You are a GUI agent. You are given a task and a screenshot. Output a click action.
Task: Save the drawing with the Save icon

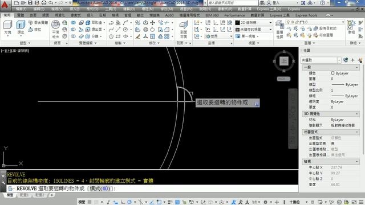30,3
